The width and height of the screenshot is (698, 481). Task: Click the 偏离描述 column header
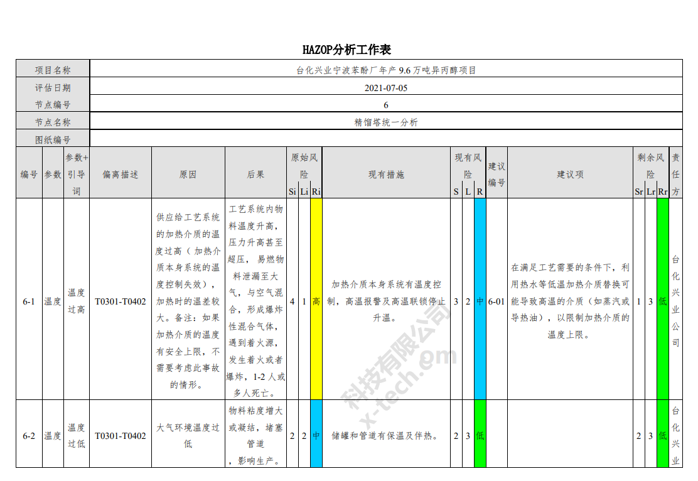121,173
